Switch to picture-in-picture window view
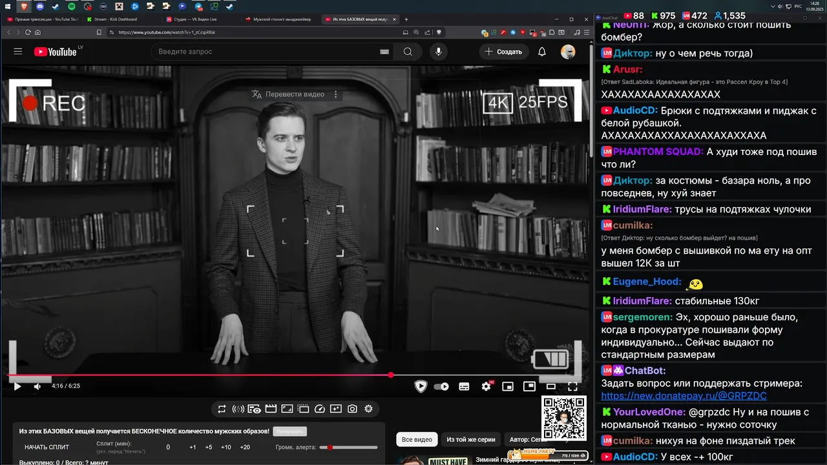This screenshot has width=827, height=465. [529, 386]
